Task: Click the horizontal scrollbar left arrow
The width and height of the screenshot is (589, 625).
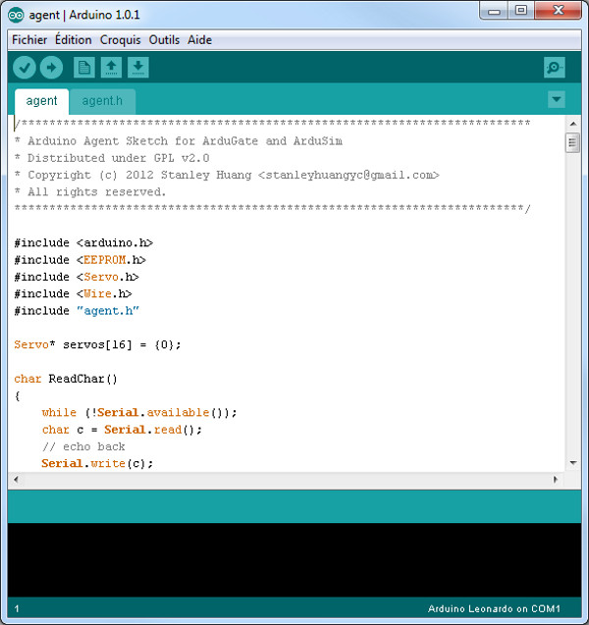Action: (16, 480)
